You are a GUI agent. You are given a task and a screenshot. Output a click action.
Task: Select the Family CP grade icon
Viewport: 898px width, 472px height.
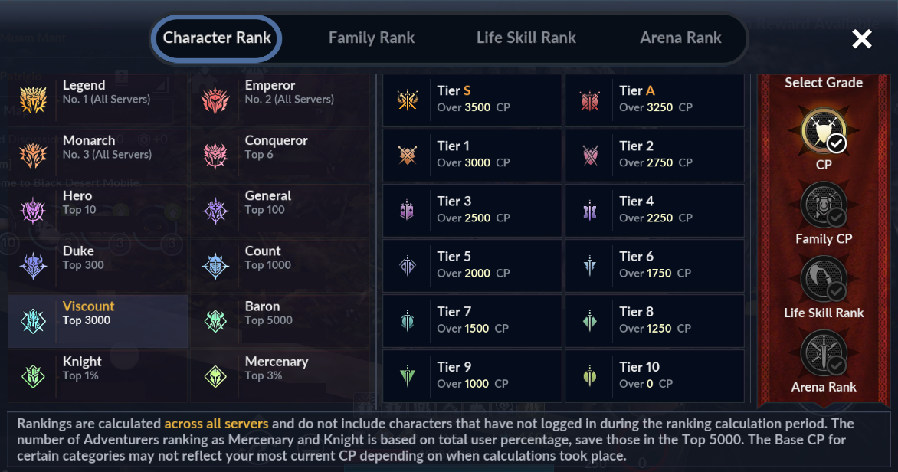click(x=823, y=205)
